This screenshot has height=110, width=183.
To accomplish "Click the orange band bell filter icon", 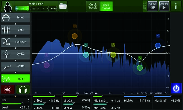I will tap(75, 26).
